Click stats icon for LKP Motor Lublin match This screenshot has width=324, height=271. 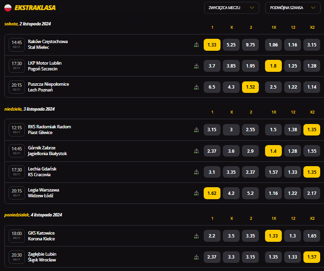[x=196, y=66]
